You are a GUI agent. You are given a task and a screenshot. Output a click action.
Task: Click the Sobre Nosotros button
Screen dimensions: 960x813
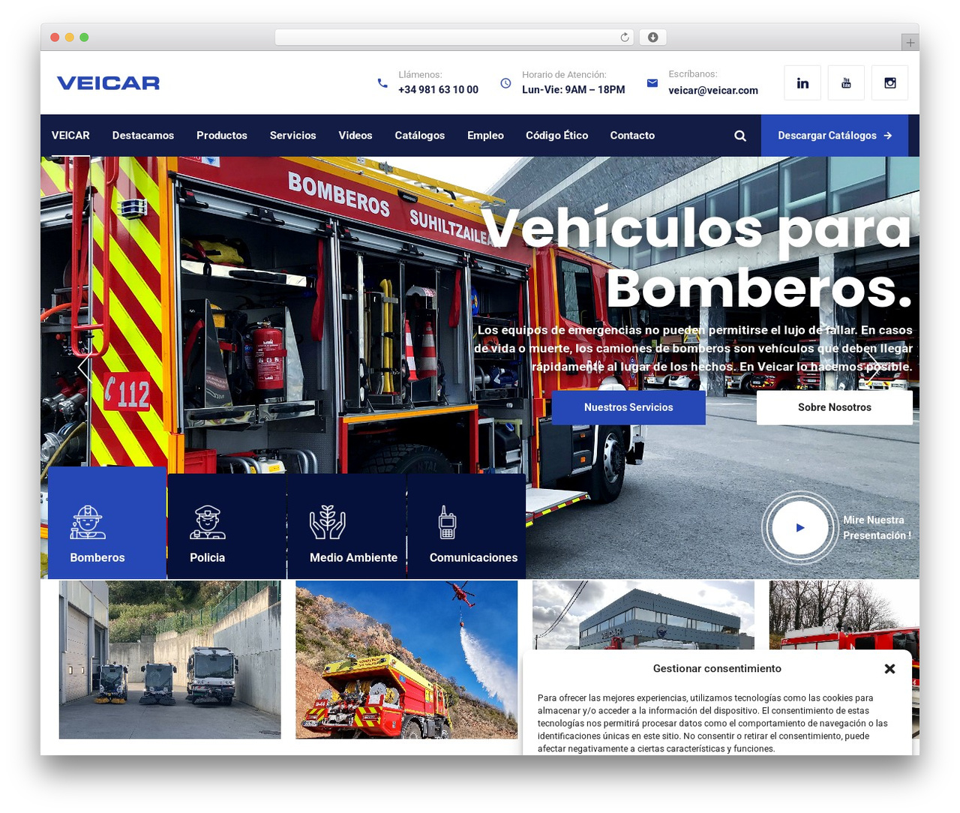click(835, 408)
